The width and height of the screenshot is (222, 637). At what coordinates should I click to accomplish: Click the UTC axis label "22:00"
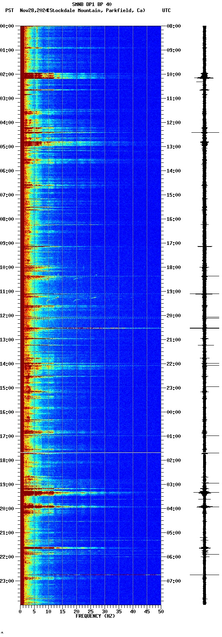[x=174, y=364]
